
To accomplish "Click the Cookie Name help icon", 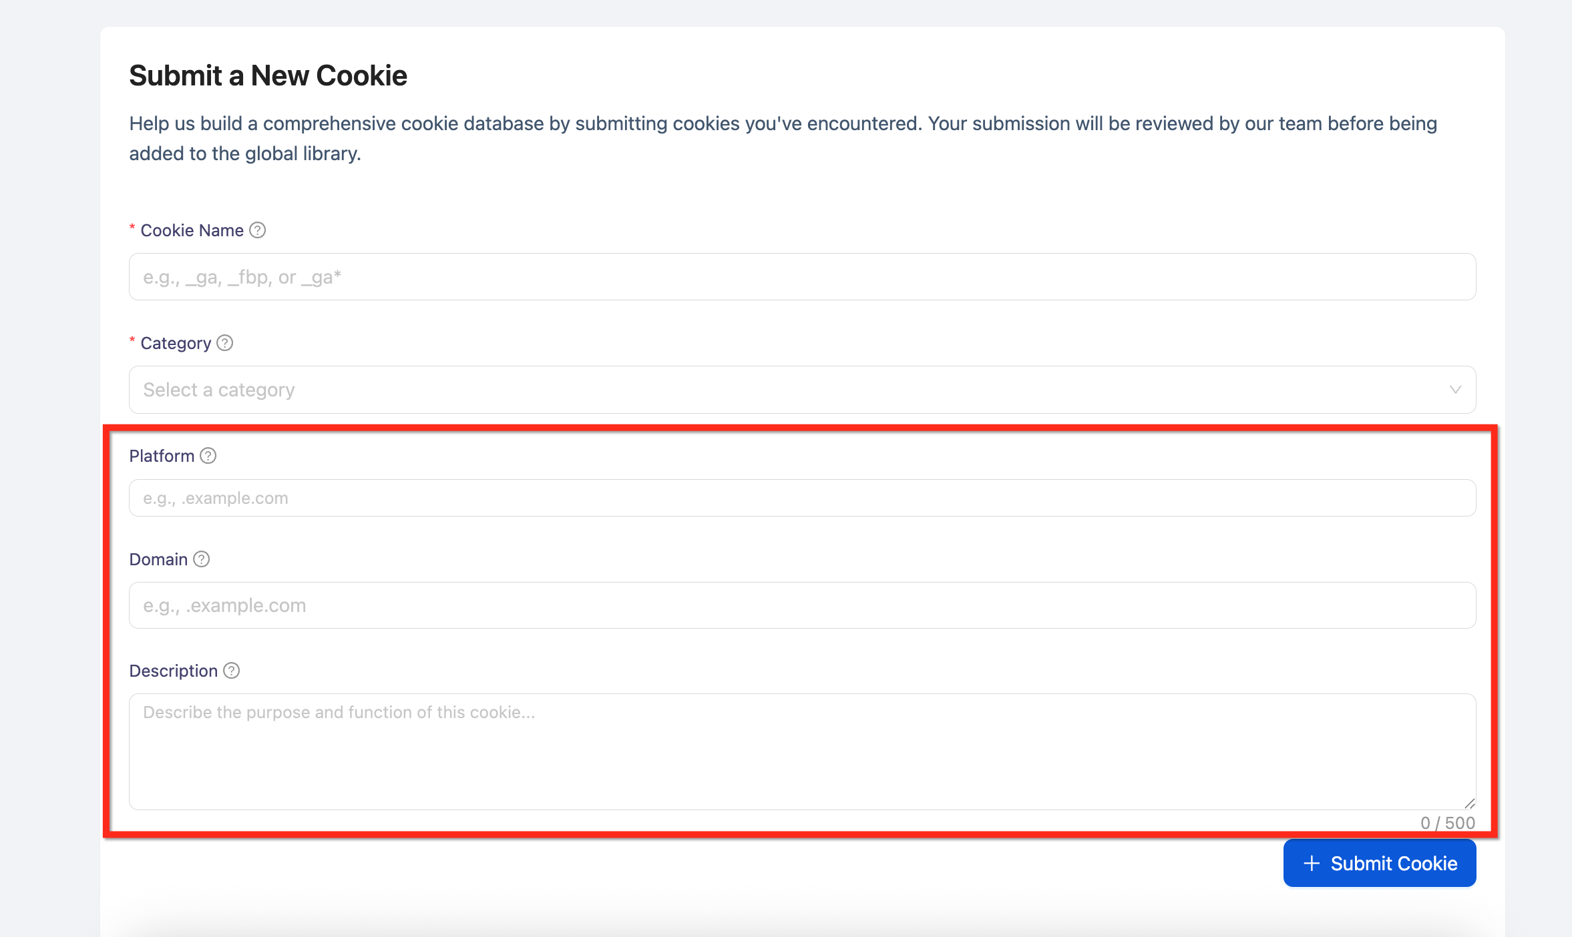I will [257, 230].
